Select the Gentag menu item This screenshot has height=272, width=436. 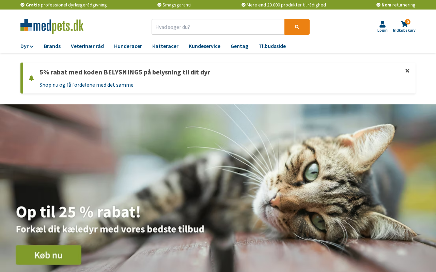tap(239, 46)
